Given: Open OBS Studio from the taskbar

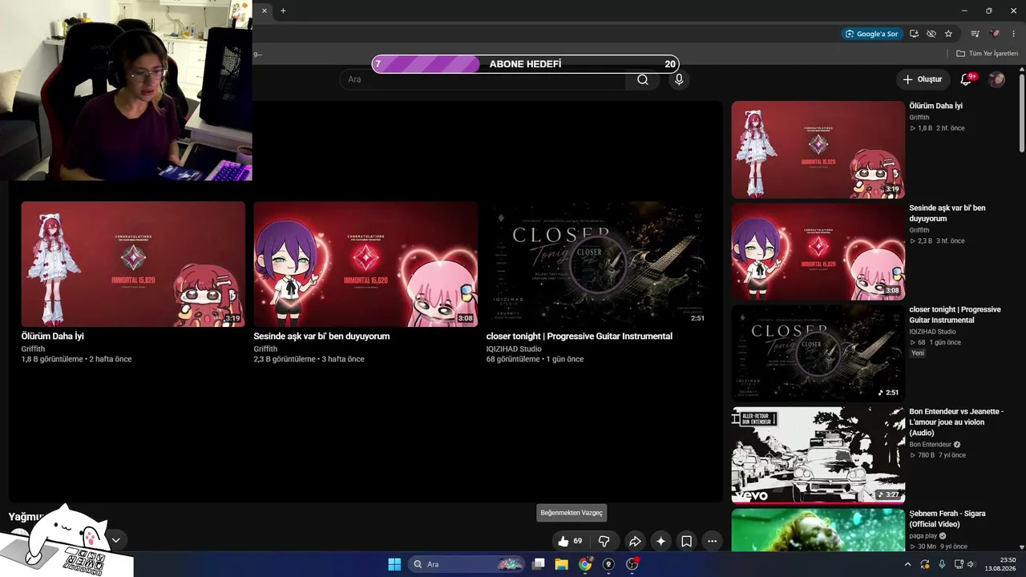Looking at the screenshot, I should [632, 564].
